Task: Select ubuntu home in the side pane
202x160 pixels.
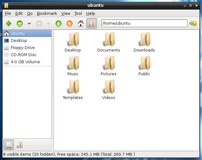Action: [27, 33]
